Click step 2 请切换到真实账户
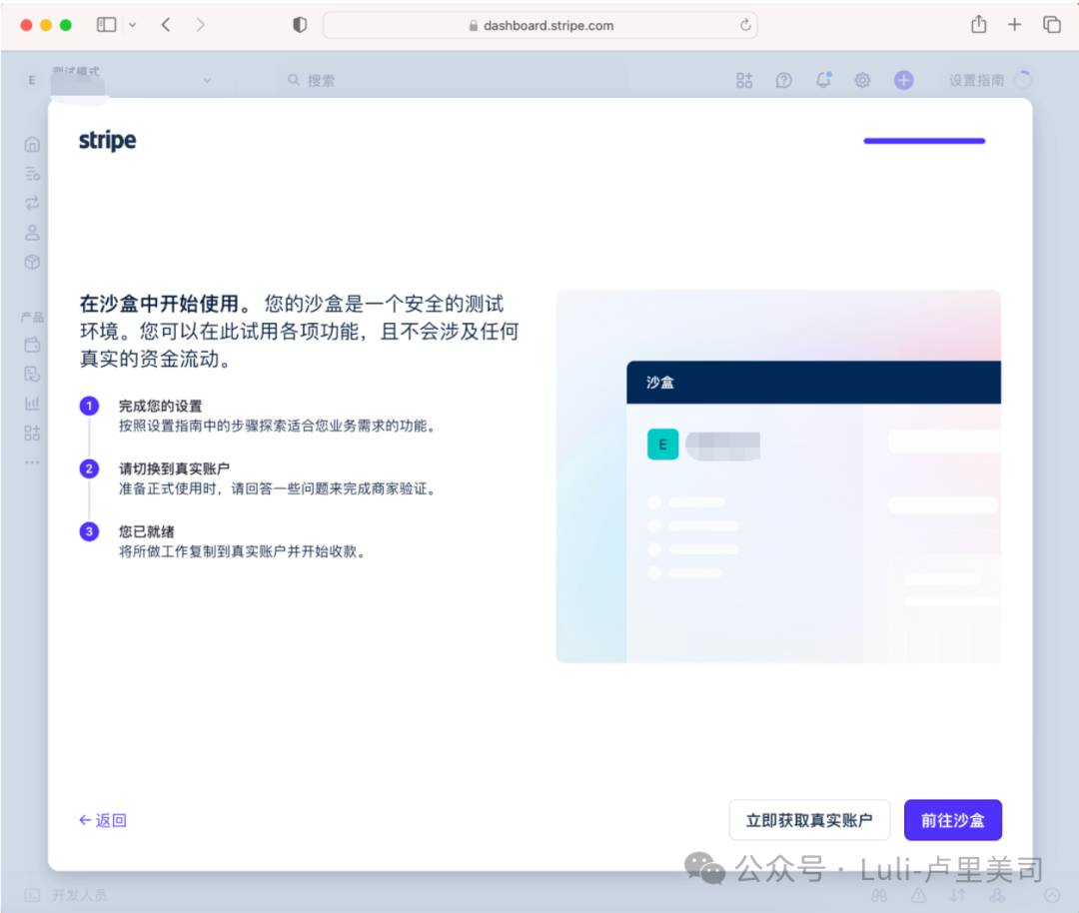This screenshot has height=913, width=1079. click(x=174, y=468)
